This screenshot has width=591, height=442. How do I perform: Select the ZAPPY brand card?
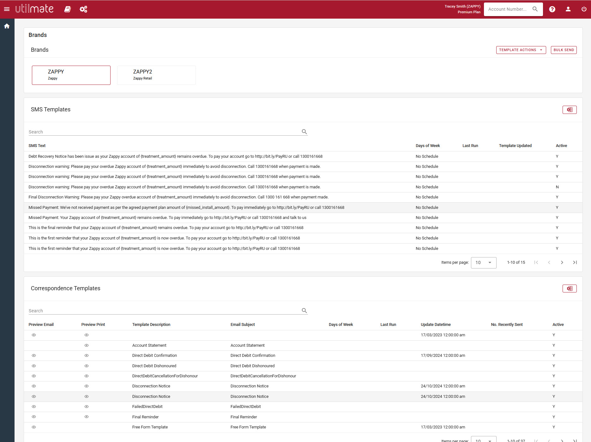[x=71, y=75]
